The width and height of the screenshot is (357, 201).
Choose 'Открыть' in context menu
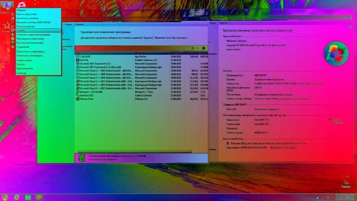tap(38, 10)
